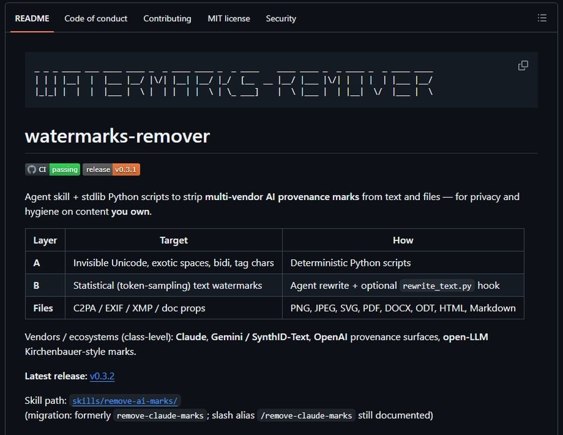Click 'Gemini / SynthID-Text' bold text

[x=260, y=337]
